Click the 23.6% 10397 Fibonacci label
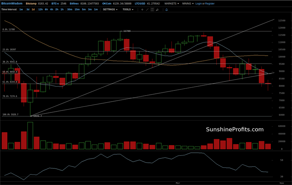Image resolution: width=292 pixels, height=185 pixels. click(x=9, y=50)
